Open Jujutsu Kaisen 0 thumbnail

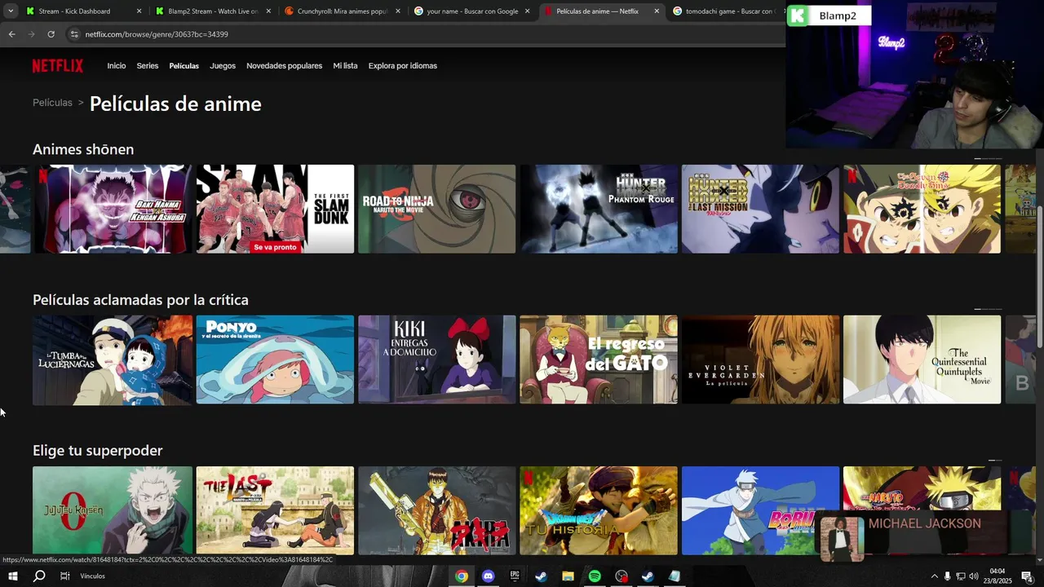point(113,510)
